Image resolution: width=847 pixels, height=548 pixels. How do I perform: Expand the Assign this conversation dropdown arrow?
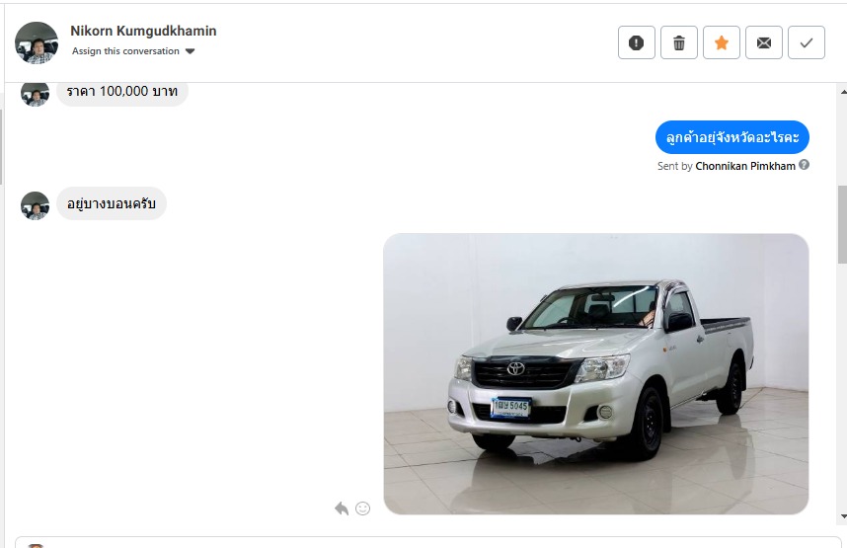coord(190,51)
